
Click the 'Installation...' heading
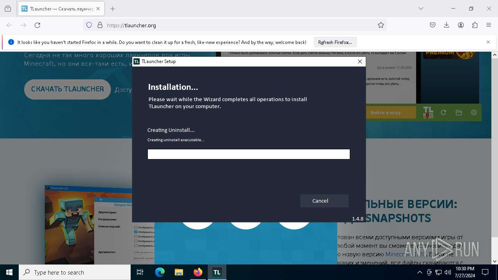coord(173,87)
